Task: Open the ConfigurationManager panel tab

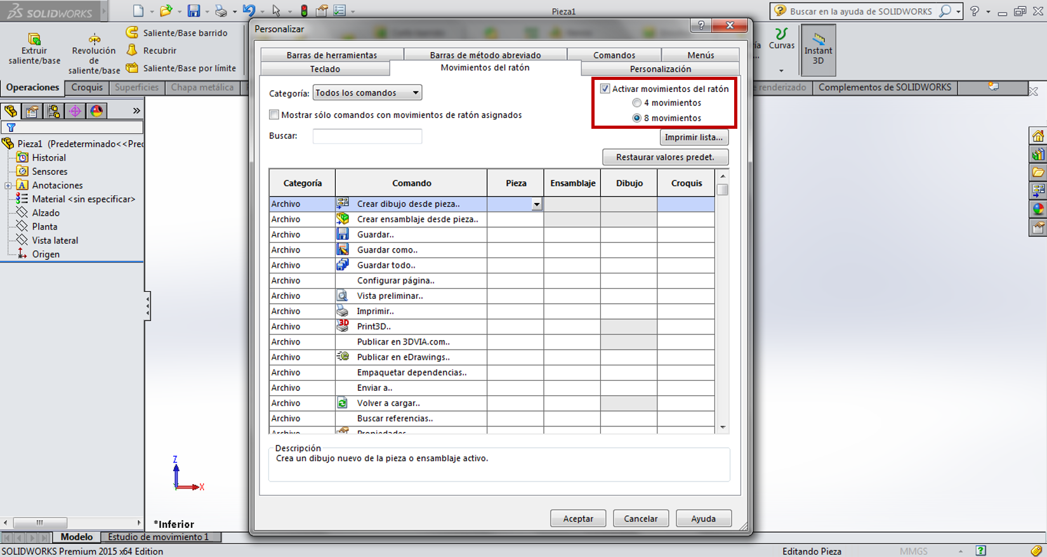Action: [53, 111]
